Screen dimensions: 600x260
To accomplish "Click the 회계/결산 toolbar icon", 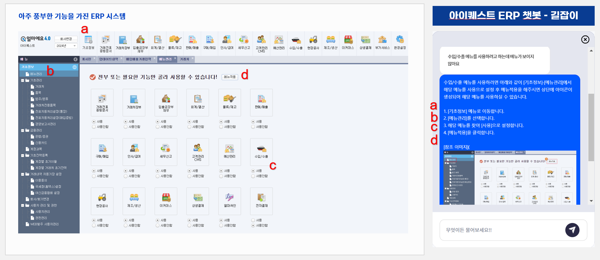I will (x=157, y=43).
